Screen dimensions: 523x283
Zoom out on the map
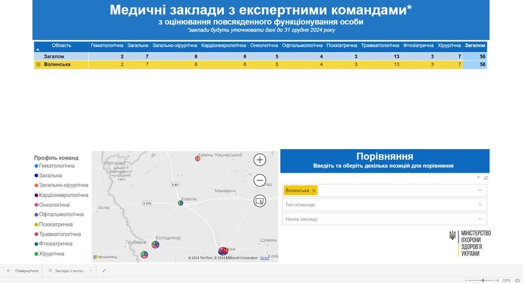click(x=260, y=181)
